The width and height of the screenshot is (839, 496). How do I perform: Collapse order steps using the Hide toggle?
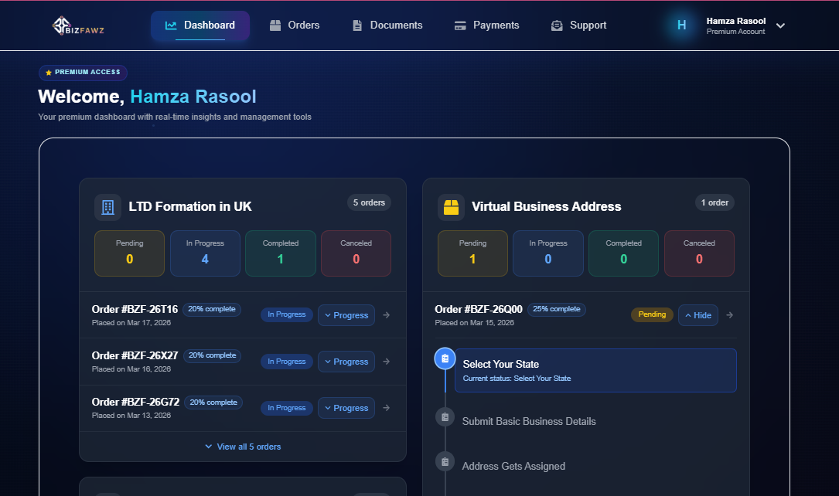697,314
